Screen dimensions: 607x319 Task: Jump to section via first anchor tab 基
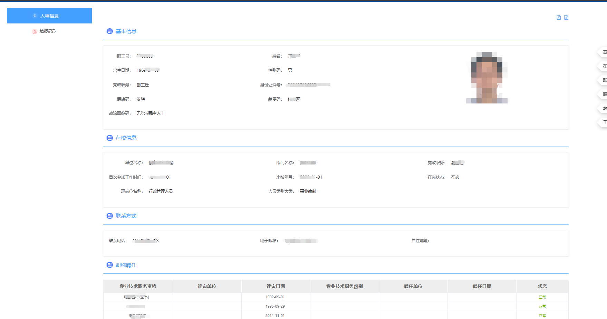pyautogui.click(x=604, y=52)
